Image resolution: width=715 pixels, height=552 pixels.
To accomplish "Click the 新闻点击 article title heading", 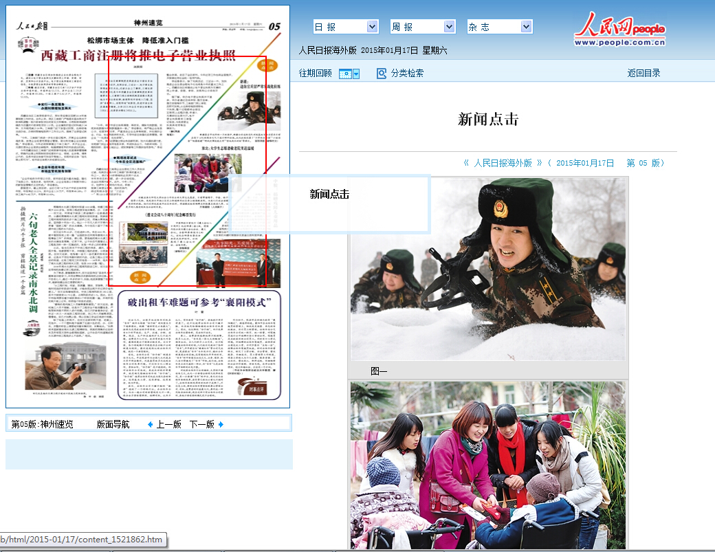I will pyautogui.click(x=488, y=120).
